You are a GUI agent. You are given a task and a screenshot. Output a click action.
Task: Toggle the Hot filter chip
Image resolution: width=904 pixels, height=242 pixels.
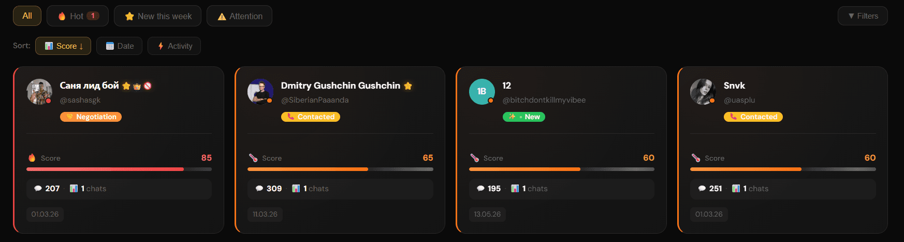click(x=78, y=16)
